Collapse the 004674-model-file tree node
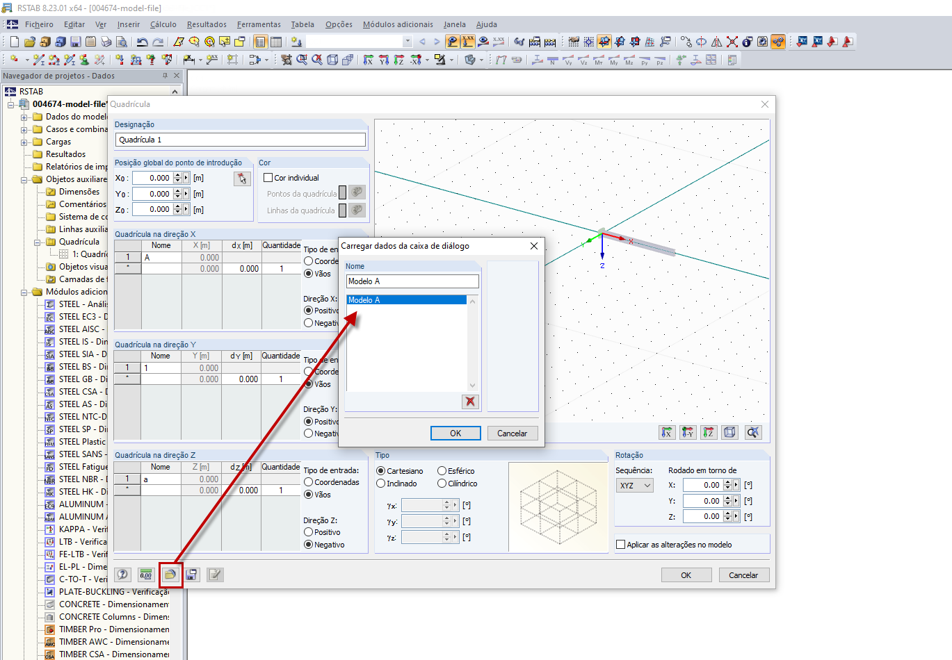This screenshot has height=660, width=952. (11, 104)
